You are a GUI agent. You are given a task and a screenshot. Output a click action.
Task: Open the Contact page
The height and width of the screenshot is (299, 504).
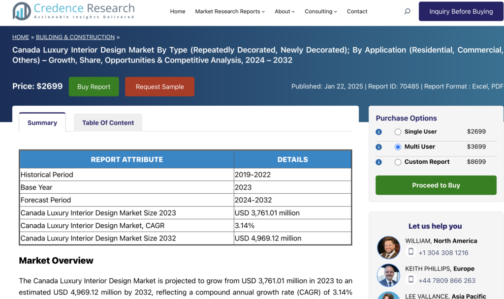[x=357, y=12]
